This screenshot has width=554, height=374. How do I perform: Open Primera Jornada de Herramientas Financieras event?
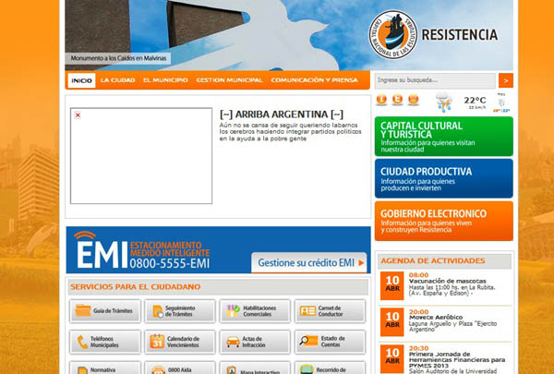(x=457, y=359)
